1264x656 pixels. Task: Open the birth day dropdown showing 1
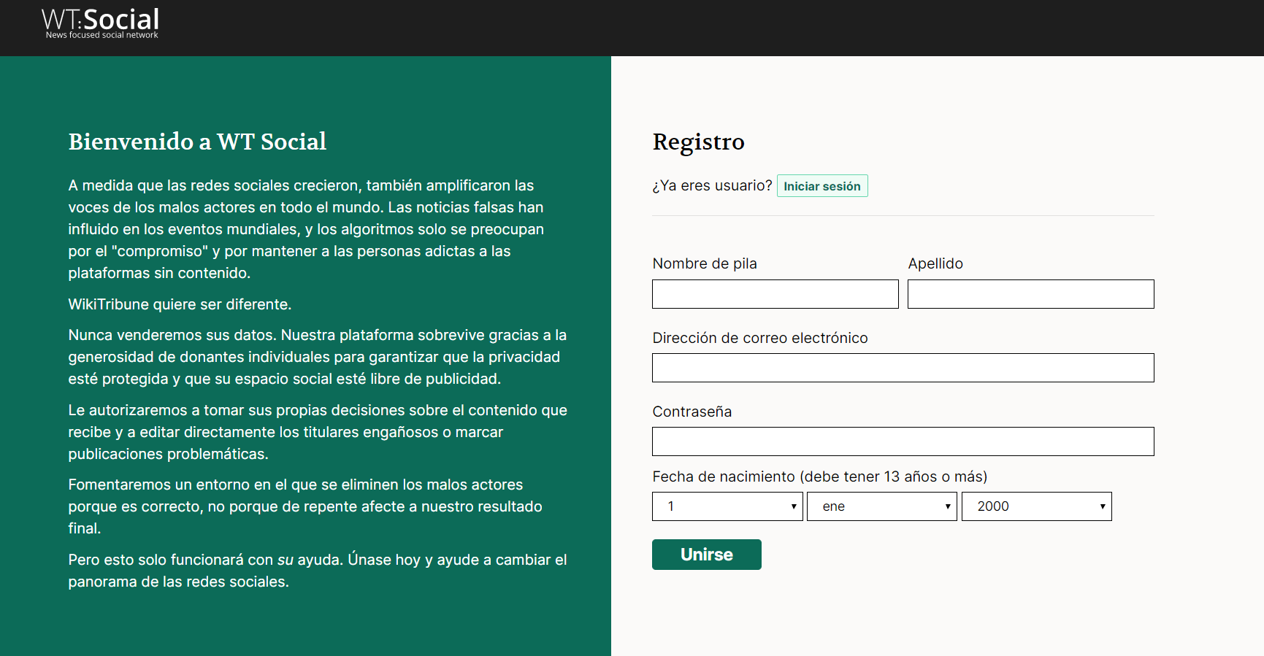727,506
